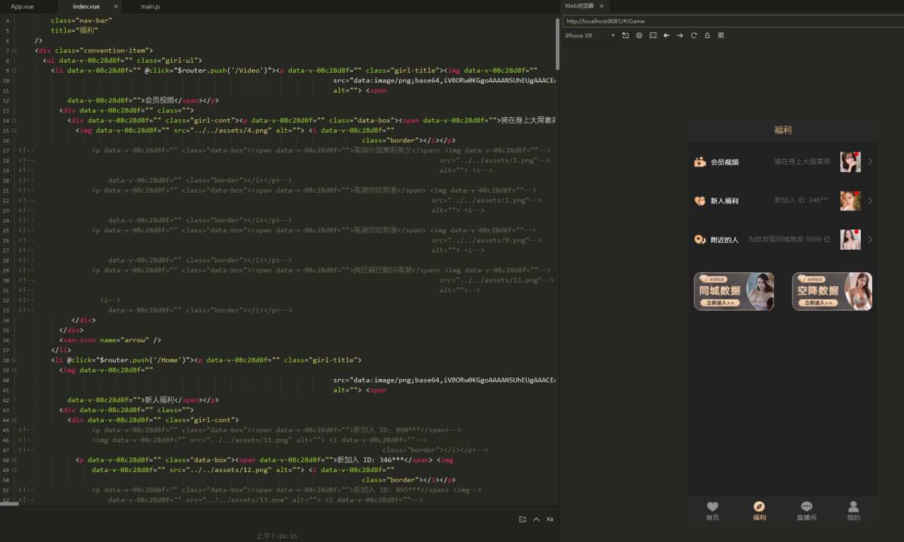Open the iPhone XR device dropdown

click(590, 35)
